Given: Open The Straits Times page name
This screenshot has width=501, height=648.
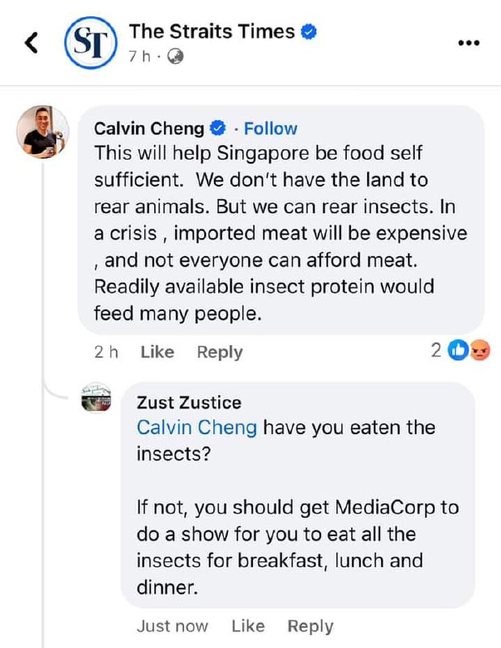Looking at the screenshot, I should pos(212,32).
